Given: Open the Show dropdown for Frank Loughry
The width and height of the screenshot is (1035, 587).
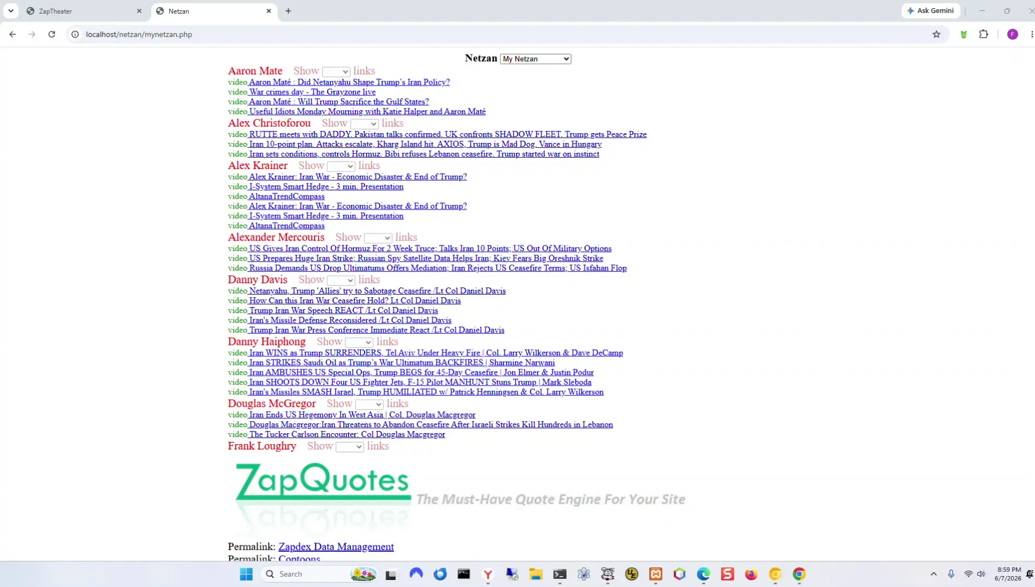Looking at the screenshot, I should click(350, 447).
